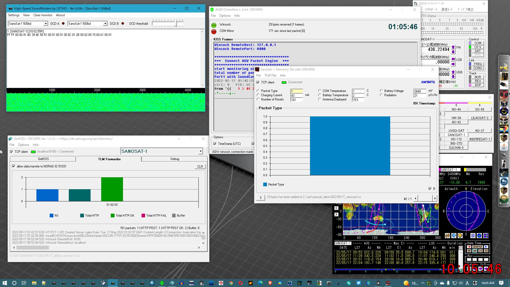The image size is (510, 287).
Task: Click GetKISS+ log horizontal scrollbar thumb
Action: (33, 248)
